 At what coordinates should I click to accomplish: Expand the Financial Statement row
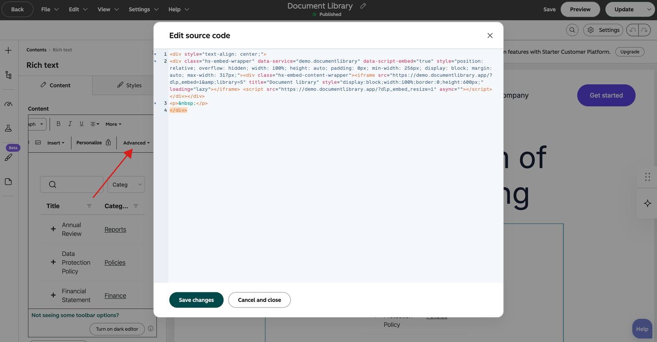pyautogui.click(x=53, y=295)
